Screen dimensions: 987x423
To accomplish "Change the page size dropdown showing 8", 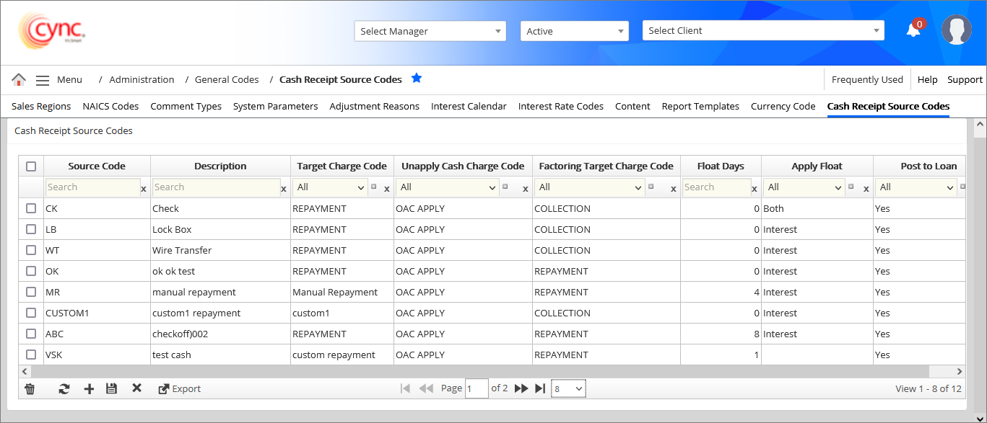I will 568,388.
